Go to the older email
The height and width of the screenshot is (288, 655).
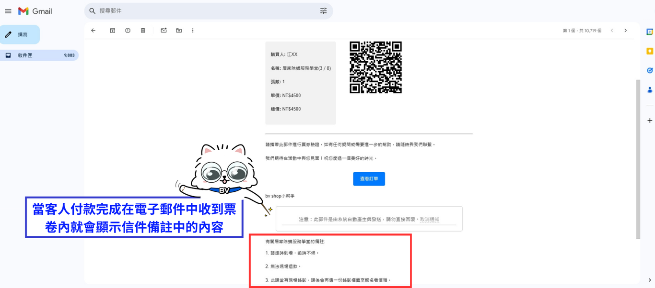[x=626, y=31]
